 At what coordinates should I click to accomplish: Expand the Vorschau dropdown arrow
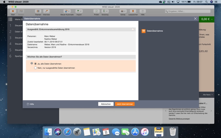(x=107, y=11)
